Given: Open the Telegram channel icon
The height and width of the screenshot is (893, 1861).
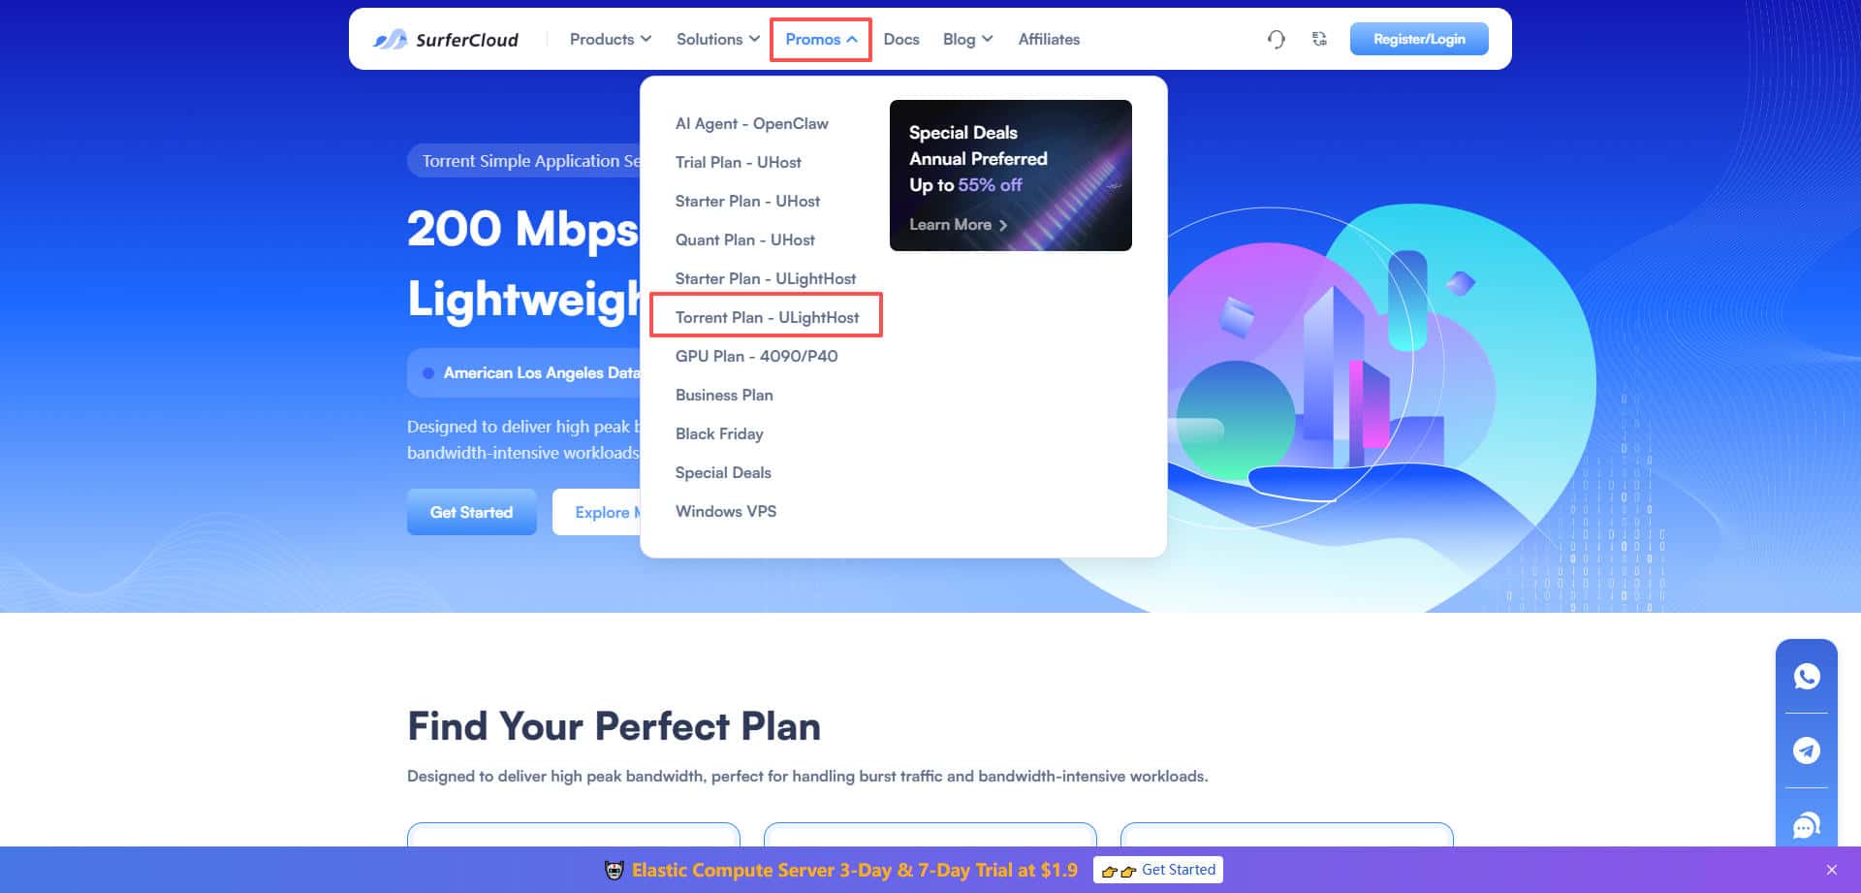Looking at the screenshot, I should click(x=1806, y=749).
